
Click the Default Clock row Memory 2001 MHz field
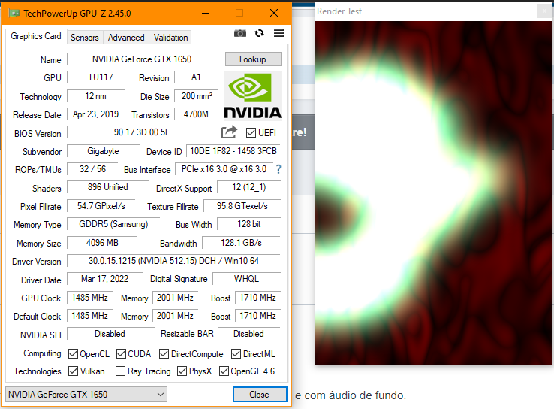coord(175,316)
